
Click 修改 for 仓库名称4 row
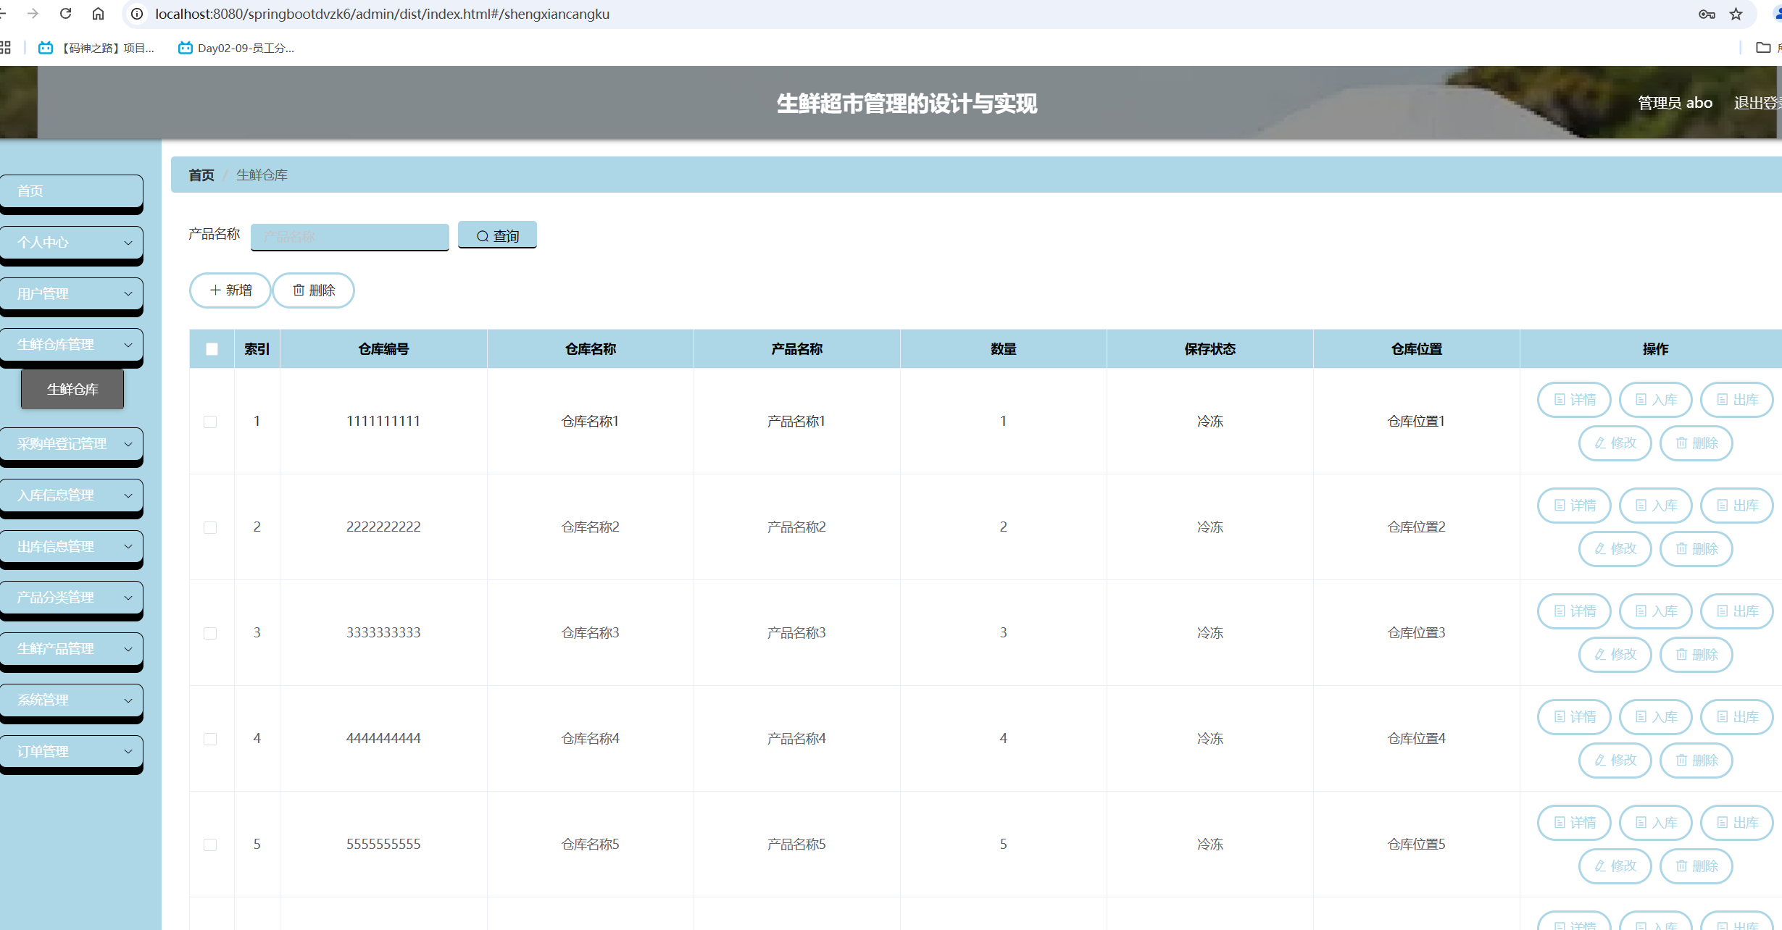click(x=1615, y=761)
